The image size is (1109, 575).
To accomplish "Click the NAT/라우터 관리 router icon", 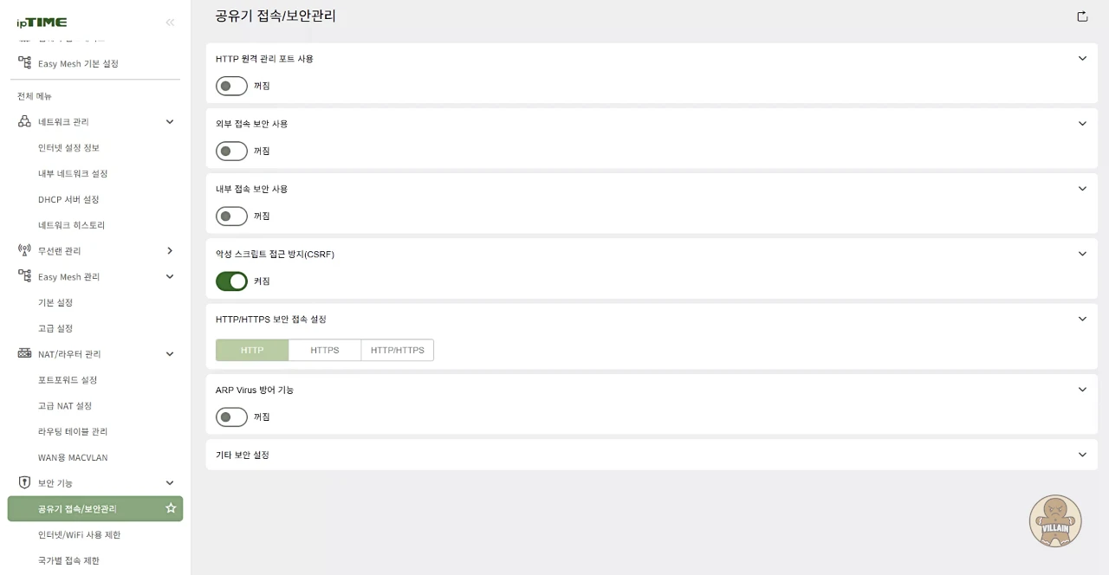I will click(24, 353).
